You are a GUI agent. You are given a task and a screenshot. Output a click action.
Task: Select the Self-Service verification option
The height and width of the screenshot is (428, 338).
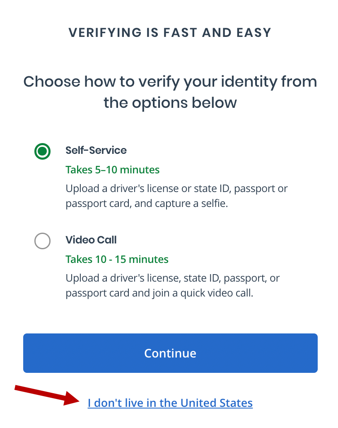click(42, 151)
